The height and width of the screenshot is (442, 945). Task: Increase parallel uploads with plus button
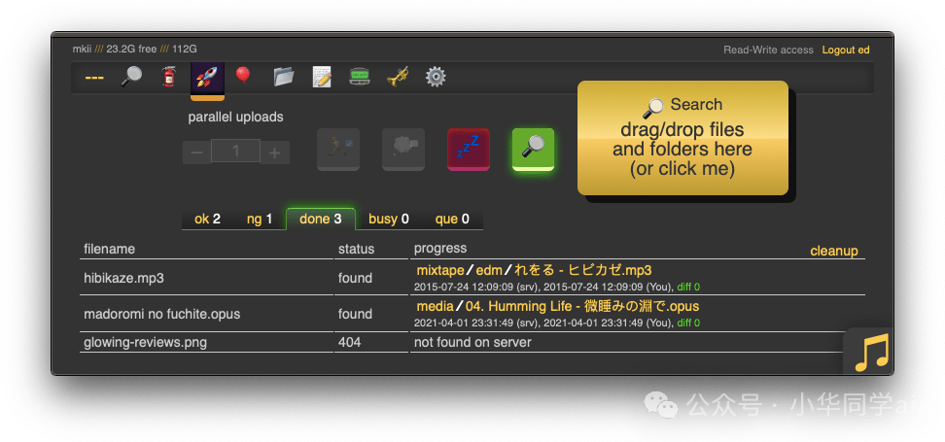click(275, 153)
